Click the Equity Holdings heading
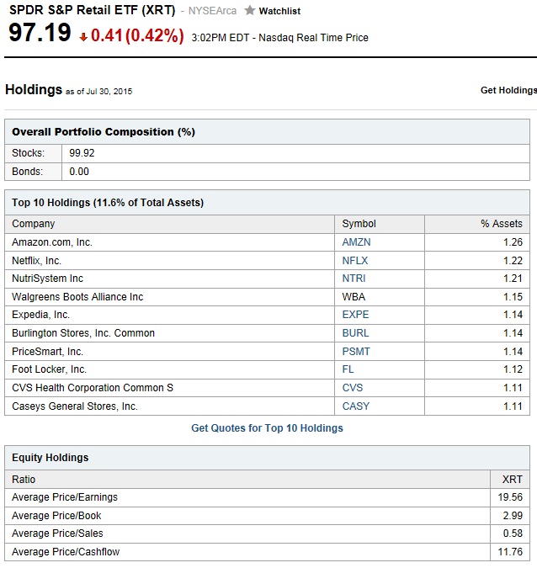Screen dimensions: 537x568 click(50, 458)
